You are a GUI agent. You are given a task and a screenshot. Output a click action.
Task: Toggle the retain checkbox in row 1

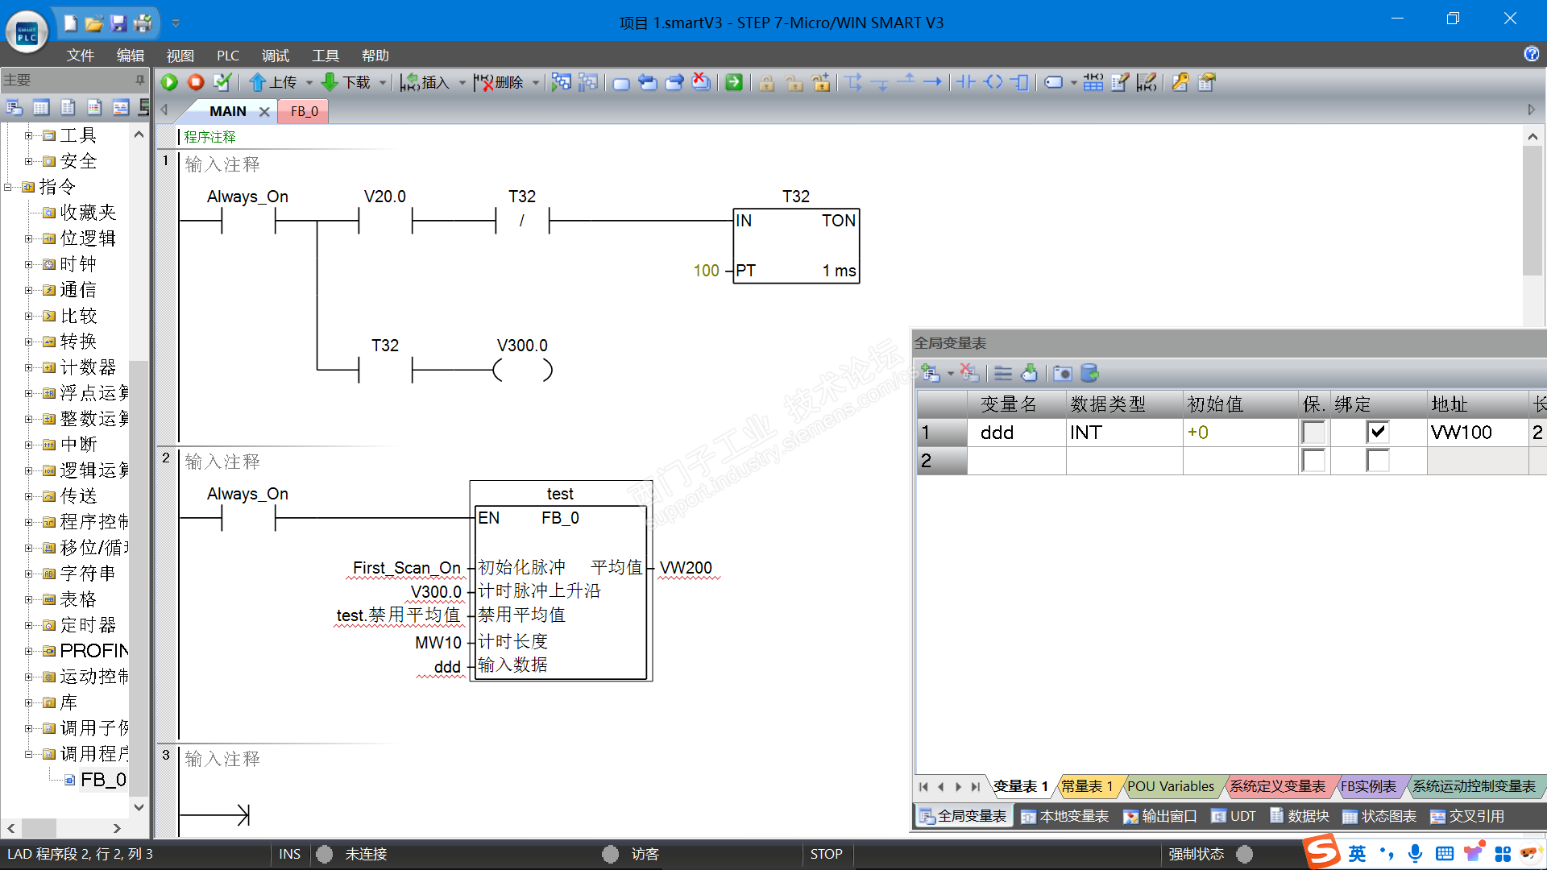[1313, 433]
